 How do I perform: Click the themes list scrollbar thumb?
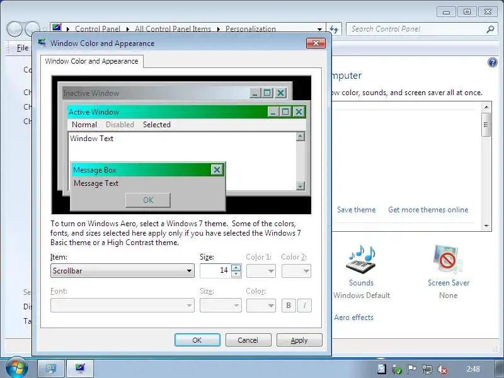tap(486, 125)
